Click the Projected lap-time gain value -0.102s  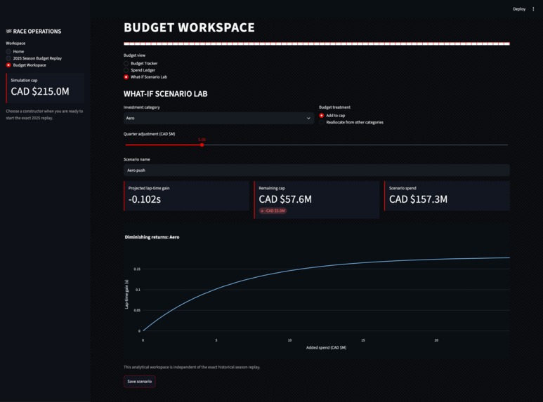pyautogui.click(x=145, y=199)
